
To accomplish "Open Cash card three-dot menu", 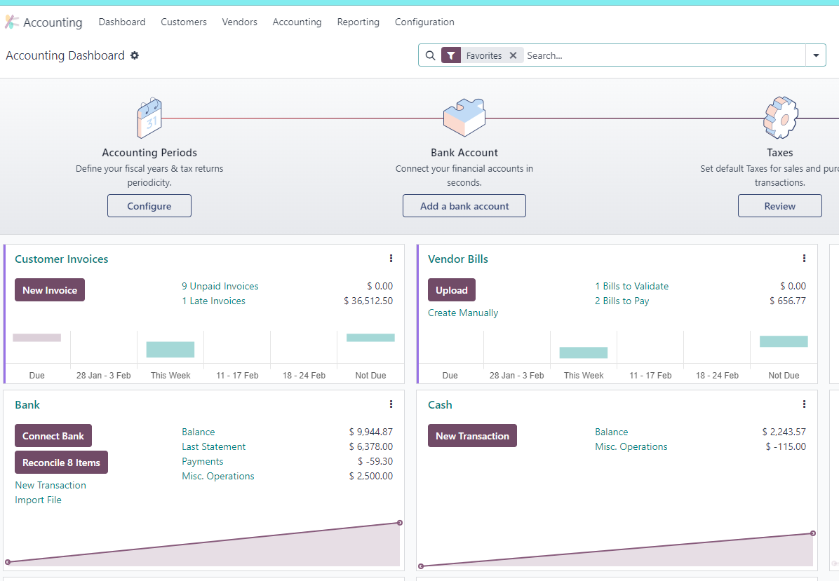I will 804,404.
